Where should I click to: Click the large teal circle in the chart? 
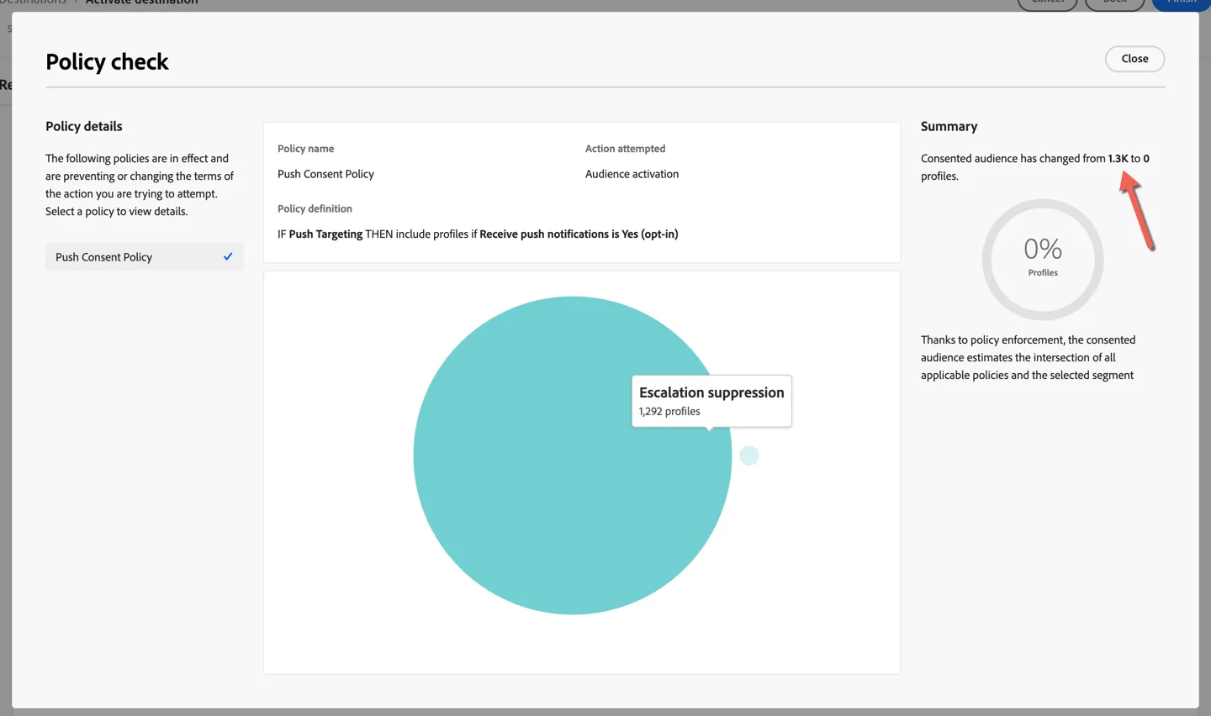click(572, 455)
